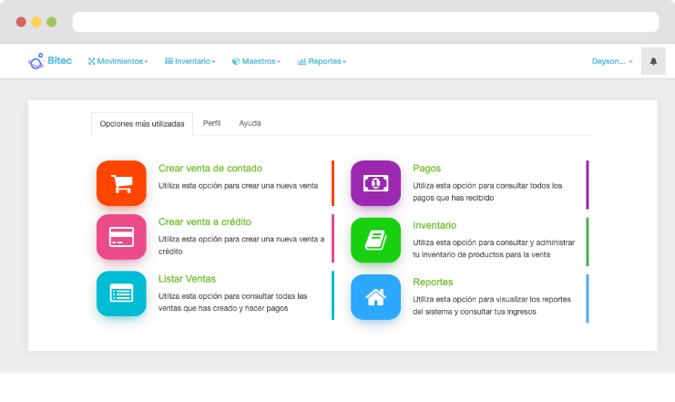Click the pink credit card icon
This screenshot has width=675, height=402.
(121, 237)
